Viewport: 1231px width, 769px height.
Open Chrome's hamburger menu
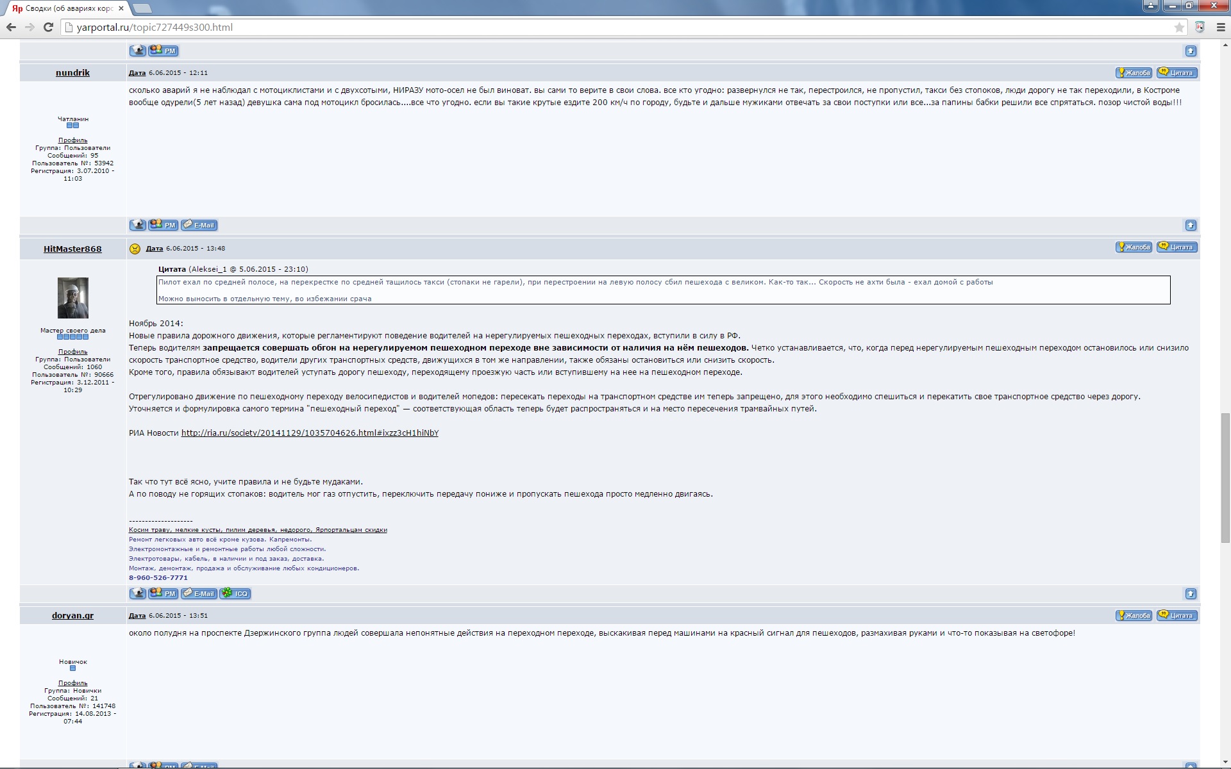[x=1220, y=27]
